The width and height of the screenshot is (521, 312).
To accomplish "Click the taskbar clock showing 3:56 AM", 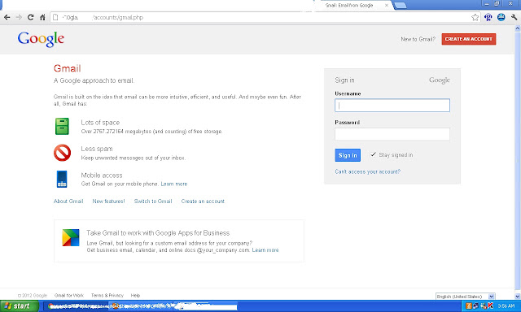I will pos(506,306).
